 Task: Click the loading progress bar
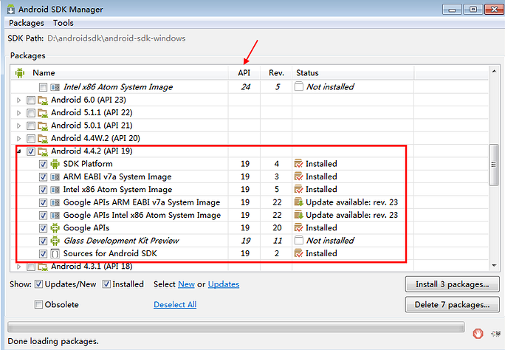coord(236,327)
